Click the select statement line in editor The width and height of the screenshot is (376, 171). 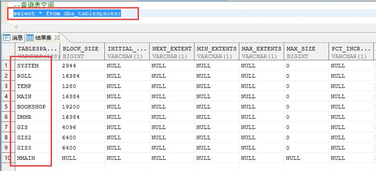click(67, 13)
